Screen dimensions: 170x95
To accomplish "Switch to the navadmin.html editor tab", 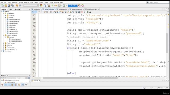I will tap(63, 9).
